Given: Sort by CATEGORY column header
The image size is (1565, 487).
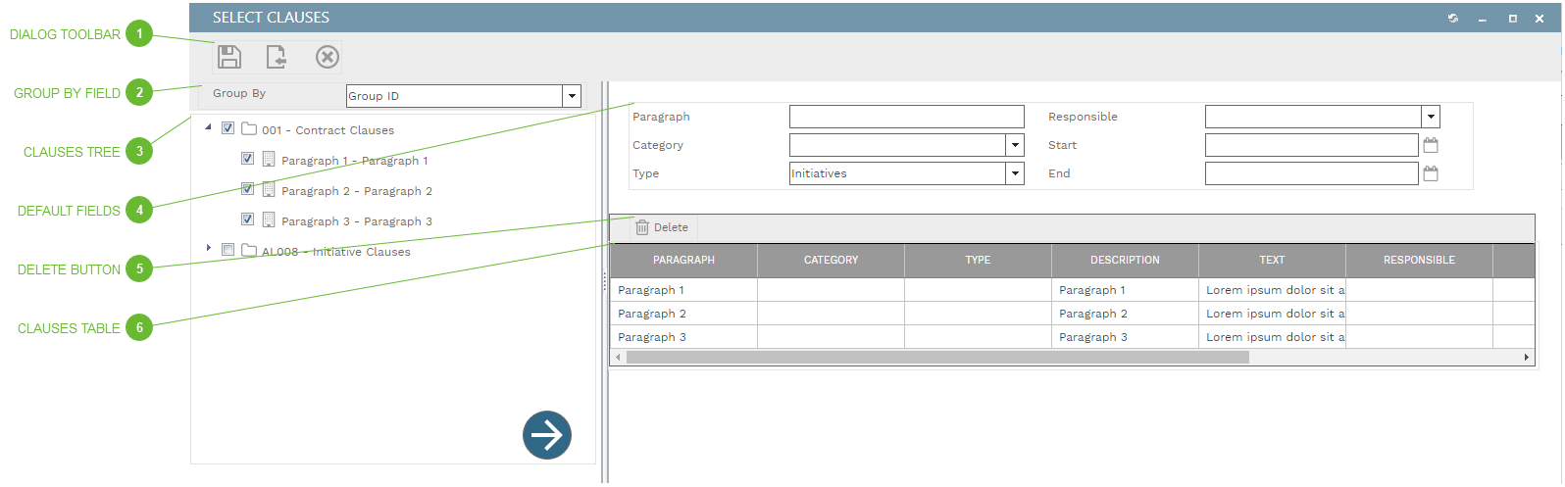Looking at the screenshot, I should [x=831, y=261].
